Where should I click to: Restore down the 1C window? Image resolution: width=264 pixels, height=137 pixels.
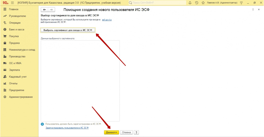pyautogui.click(x=254, y=3)
